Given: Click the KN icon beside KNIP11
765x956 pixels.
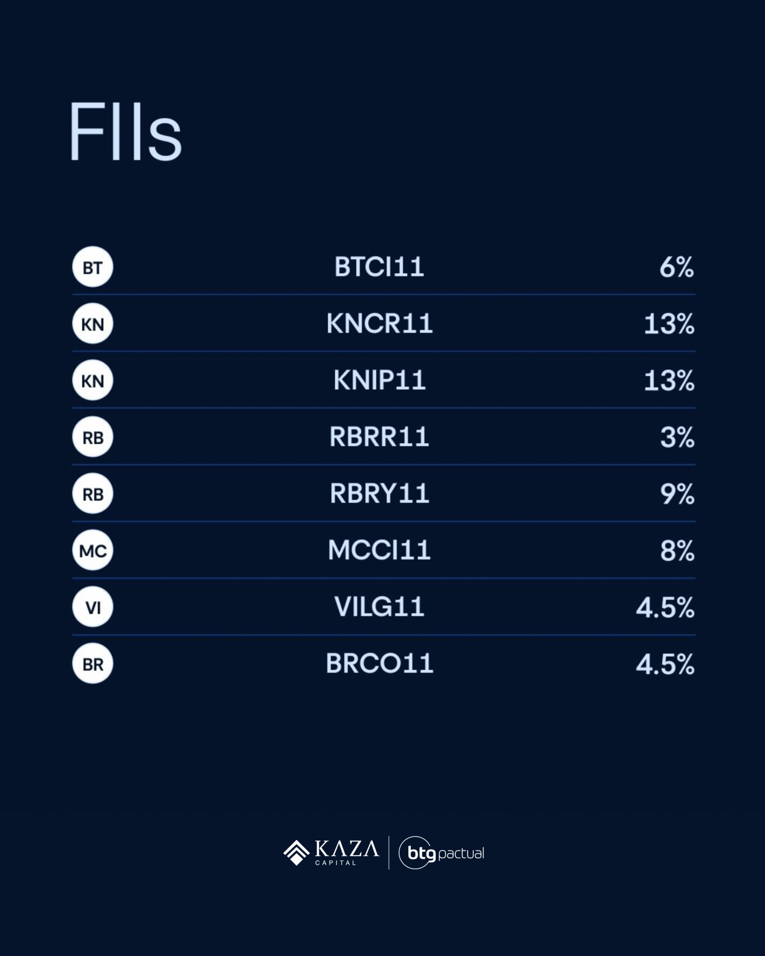Looking at the screenshot, I should click(x=93, y=381).
